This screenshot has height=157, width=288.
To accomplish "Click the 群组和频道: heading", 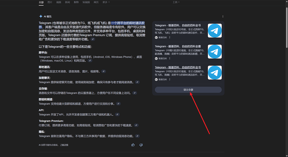I will tap(46, 99).
